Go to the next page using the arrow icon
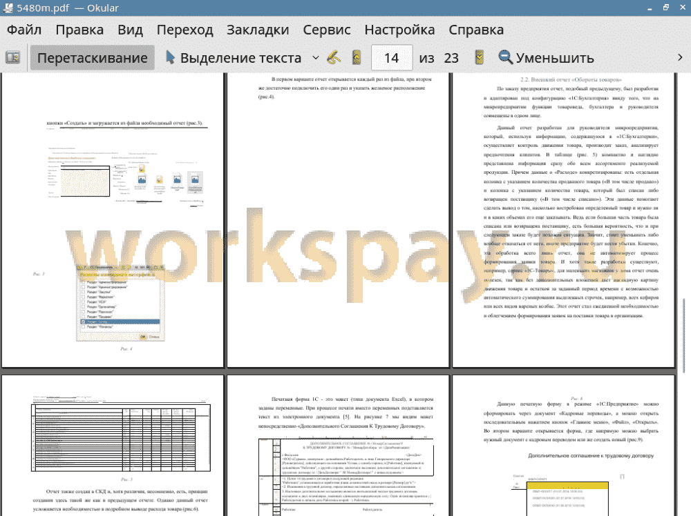691x516 pixels. pyautogui.click(x=479, y=58)
